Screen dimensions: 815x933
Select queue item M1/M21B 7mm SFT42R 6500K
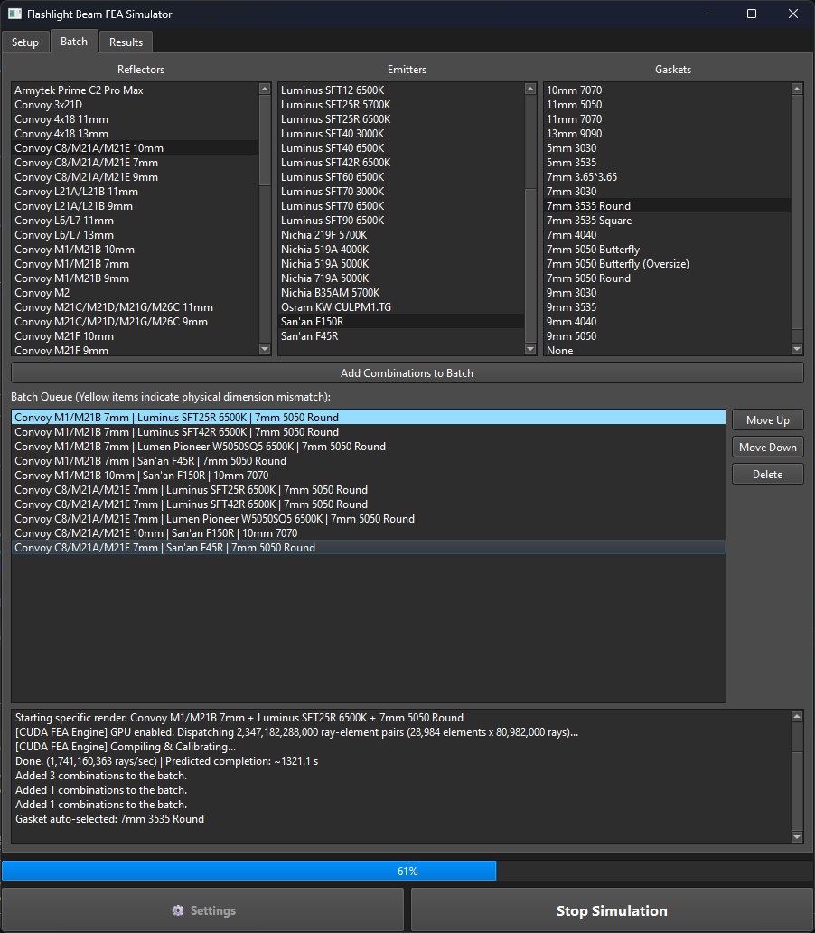click(369, 432)
